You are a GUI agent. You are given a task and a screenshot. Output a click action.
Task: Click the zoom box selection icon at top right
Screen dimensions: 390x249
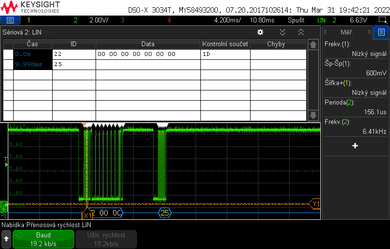pos(383,20)
